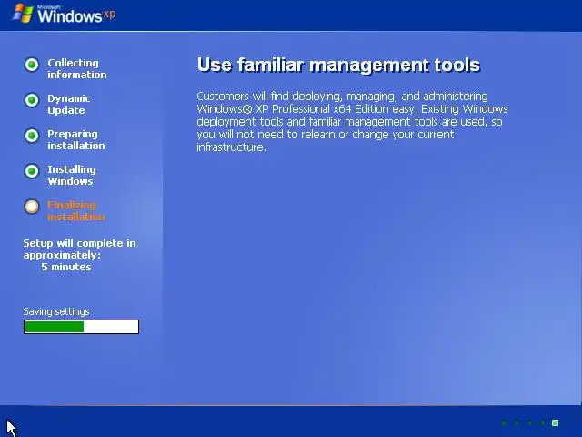Click the 'Installing Windows' step label
Viewport: 582px width, 437px height.
point(72,176)
